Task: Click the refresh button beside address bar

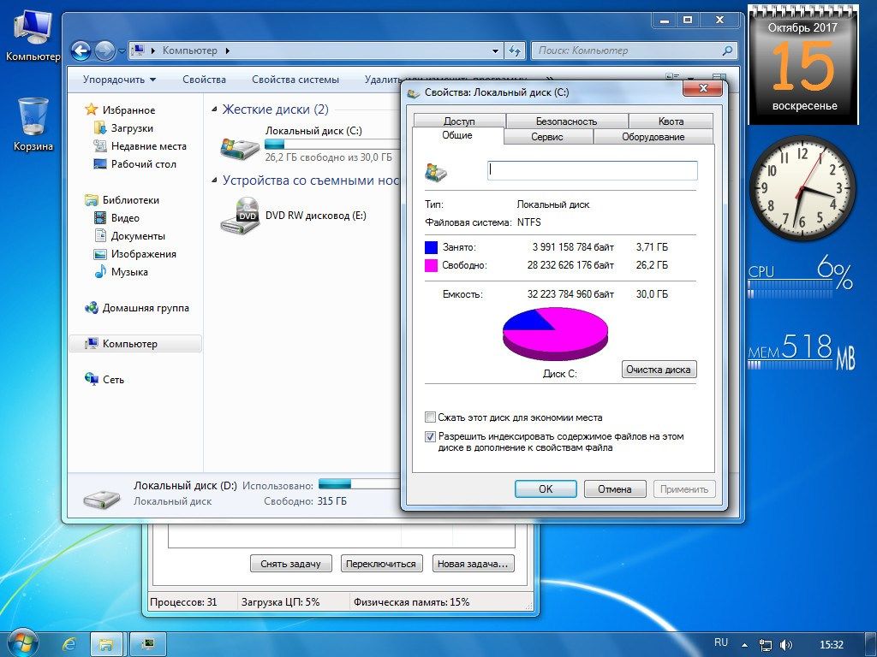Action: pos(515,50)
